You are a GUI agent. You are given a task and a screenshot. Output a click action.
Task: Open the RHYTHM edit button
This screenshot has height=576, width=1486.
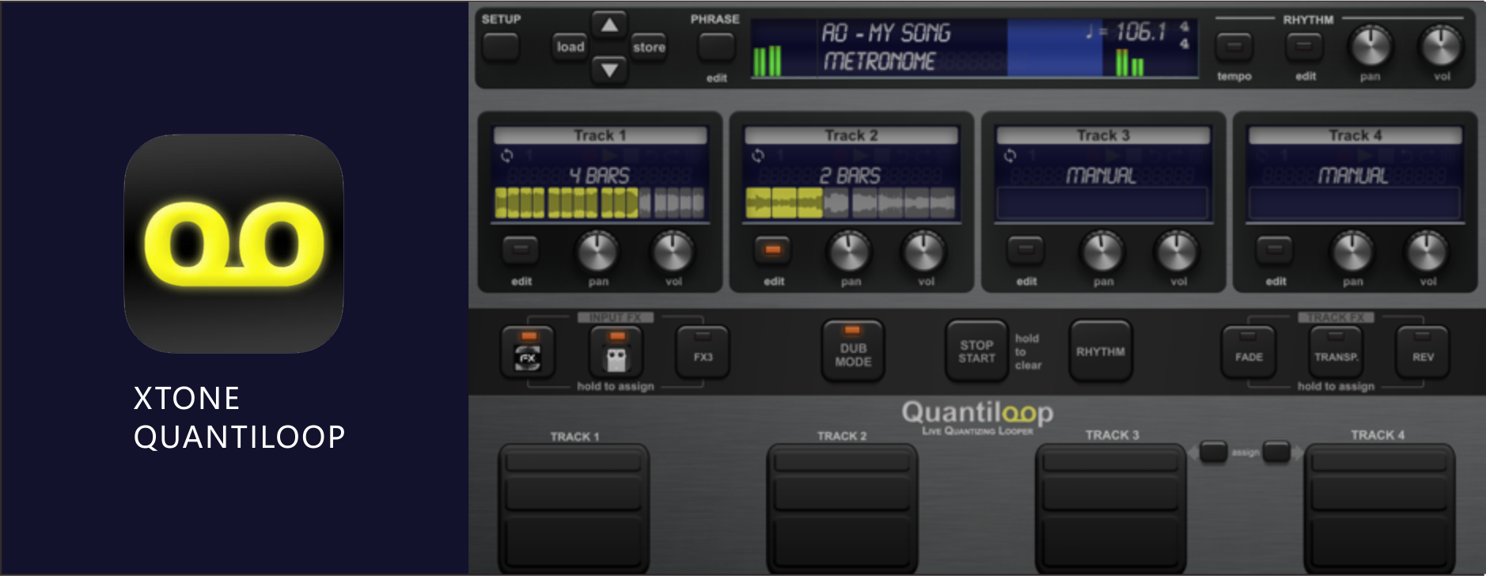pyautogui.click(x=1305, y=47)
